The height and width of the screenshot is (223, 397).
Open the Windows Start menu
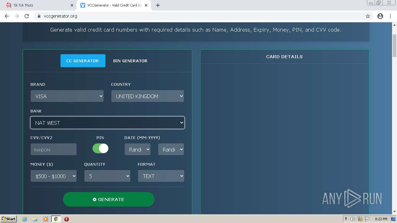(x=8, y=219)
